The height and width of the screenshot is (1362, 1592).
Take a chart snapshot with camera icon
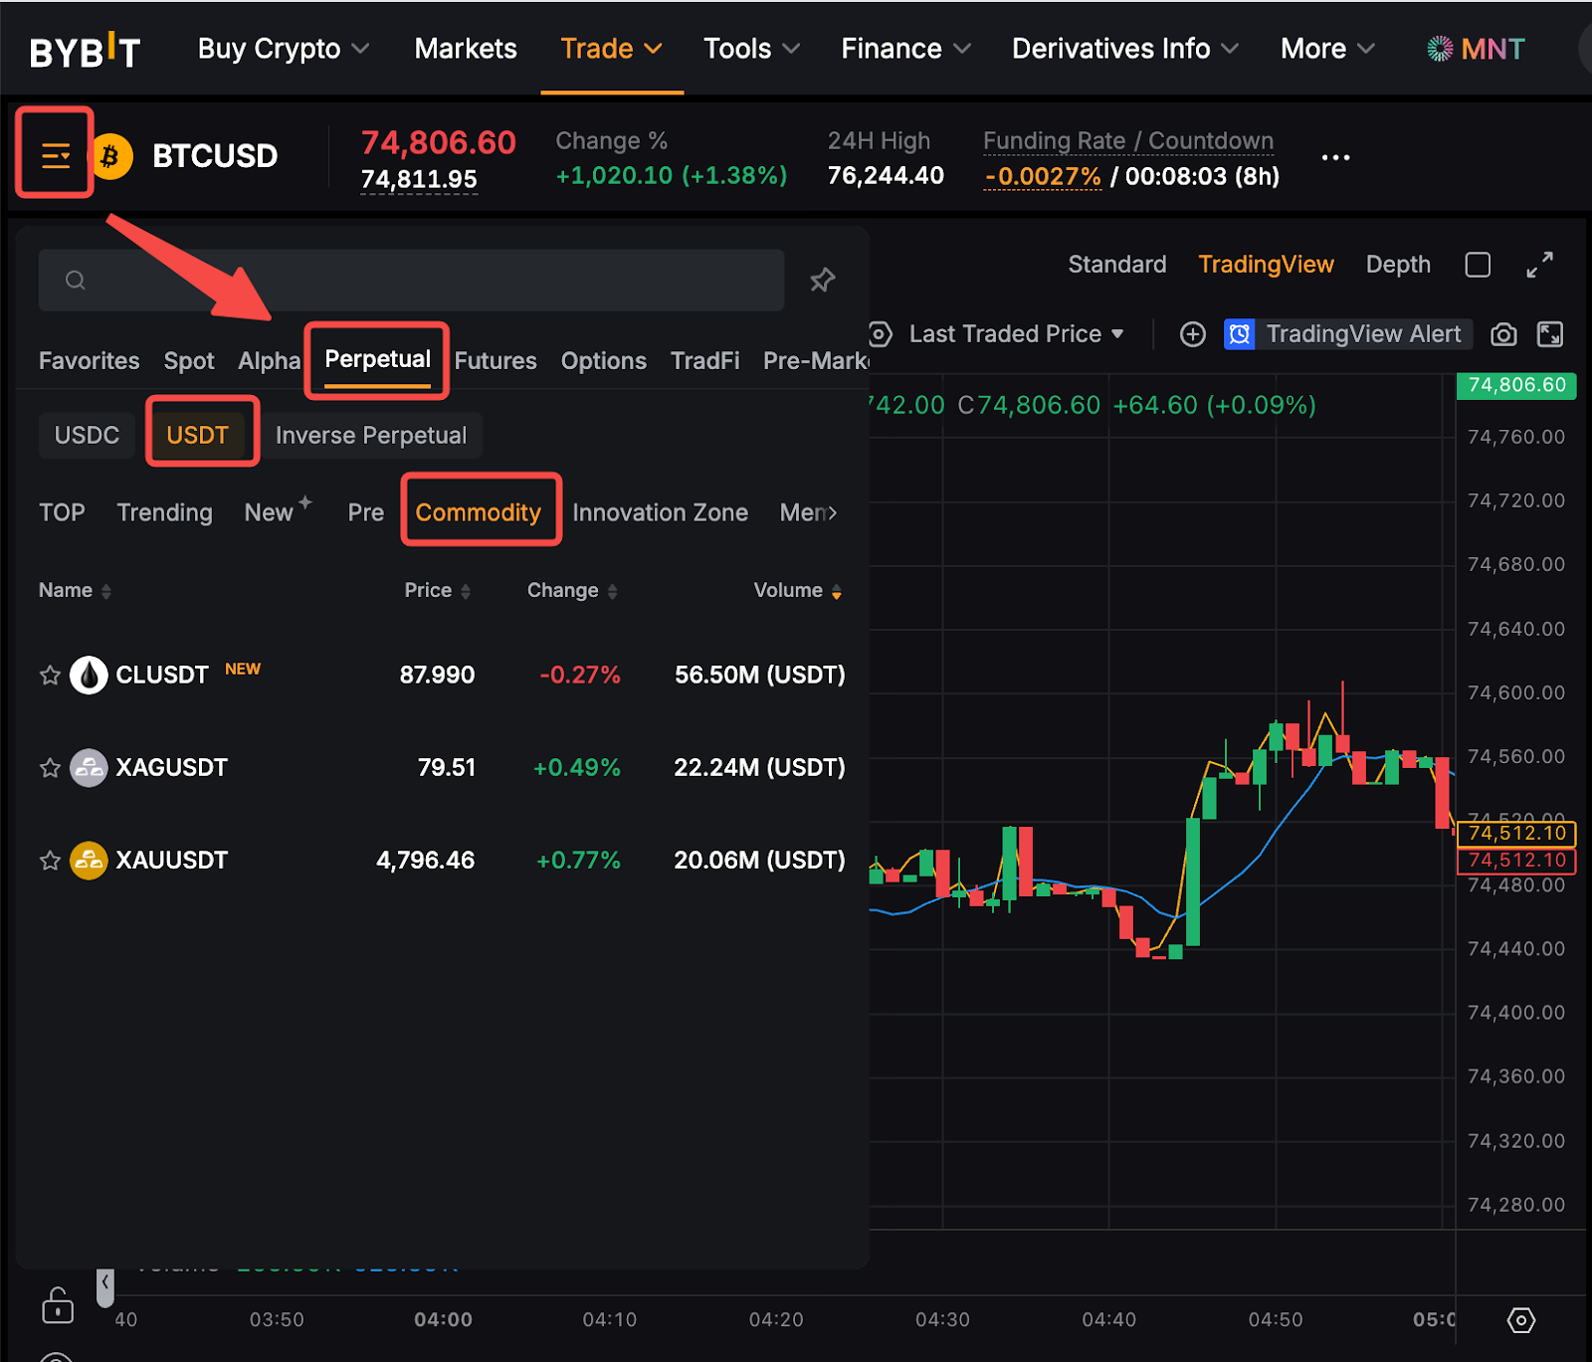1503,334
